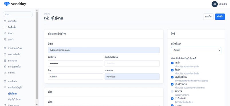Open the ผู้ใช้งาน submenu item
Viewport: 230px width, 106px height.
(12, 94)
